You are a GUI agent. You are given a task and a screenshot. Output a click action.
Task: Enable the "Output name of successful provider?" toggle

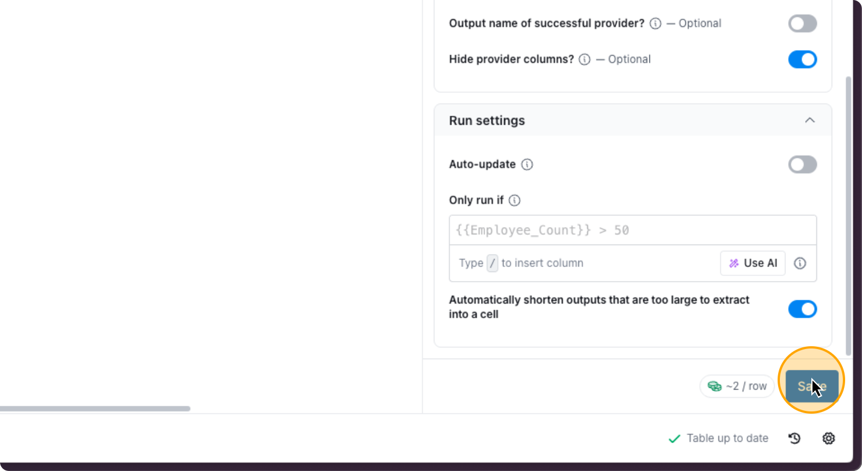pos(803,23)
